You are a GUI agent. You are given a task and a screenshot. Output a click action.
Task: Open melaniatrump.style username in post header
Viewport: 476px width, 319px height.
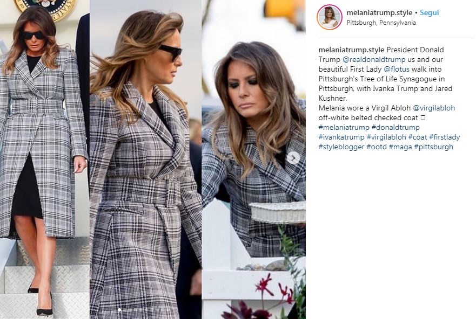[x=379, y=13]
